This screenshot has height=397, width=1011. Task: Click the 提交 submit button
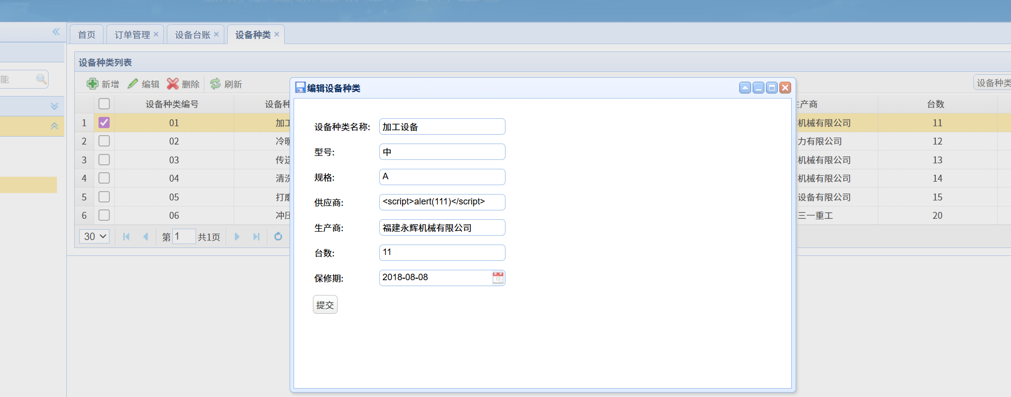(325, 305)
